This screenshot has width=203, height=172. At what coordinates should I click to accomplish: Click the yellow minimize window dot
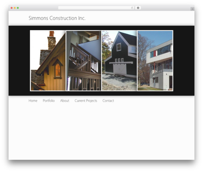15,8
